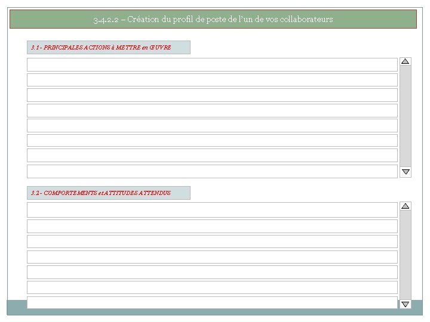Click scroll-down arrow of section 3.2 list
Screen dimensions: 430x322
406,304
